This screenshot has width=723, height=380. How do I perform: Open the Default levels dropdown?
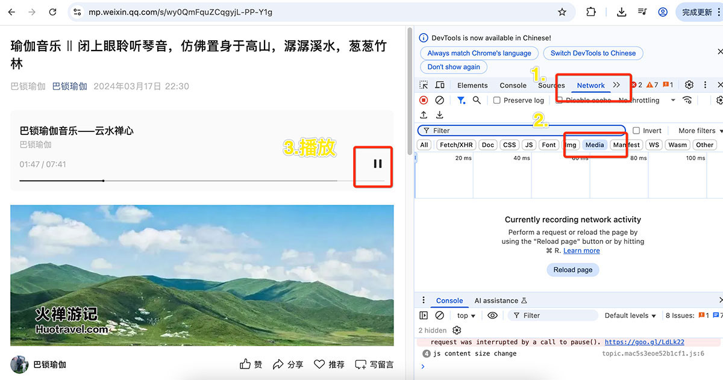click(x=629, y=314)
